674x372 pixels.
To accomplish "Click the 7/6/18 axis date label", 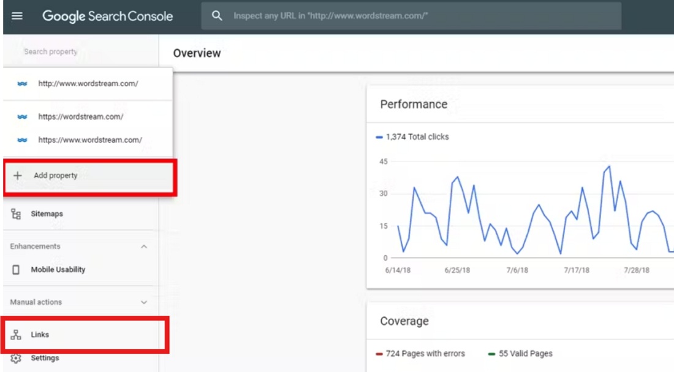I will [x=517, y=270].
